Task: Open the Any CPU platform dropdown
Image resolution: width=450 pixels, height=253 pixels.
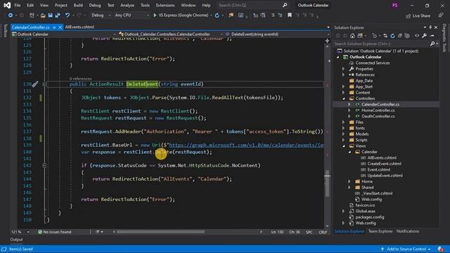Action: click(131, 15)
